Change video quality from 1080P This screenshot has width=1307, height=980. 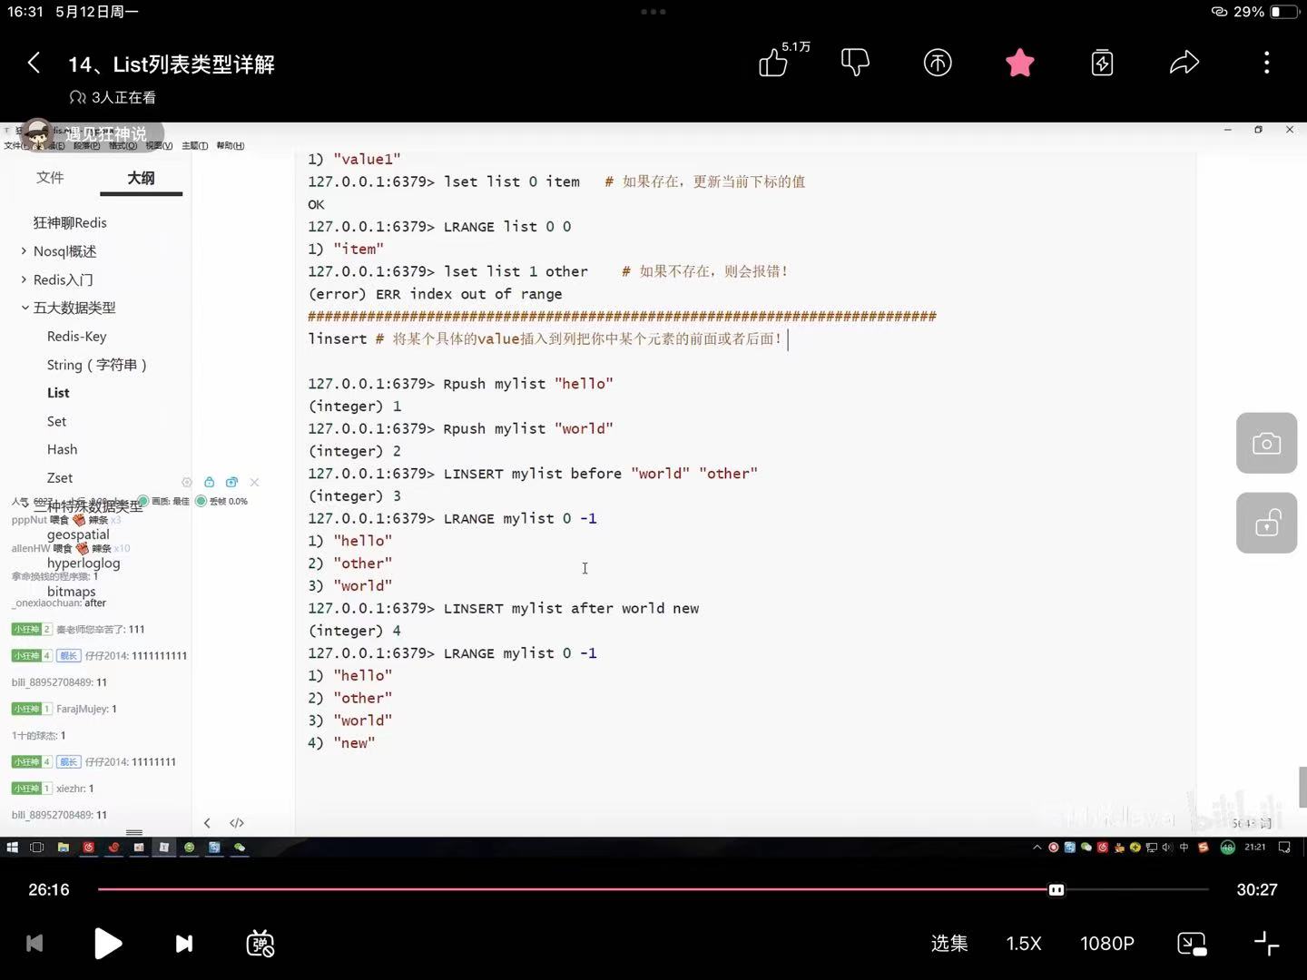1107,944
